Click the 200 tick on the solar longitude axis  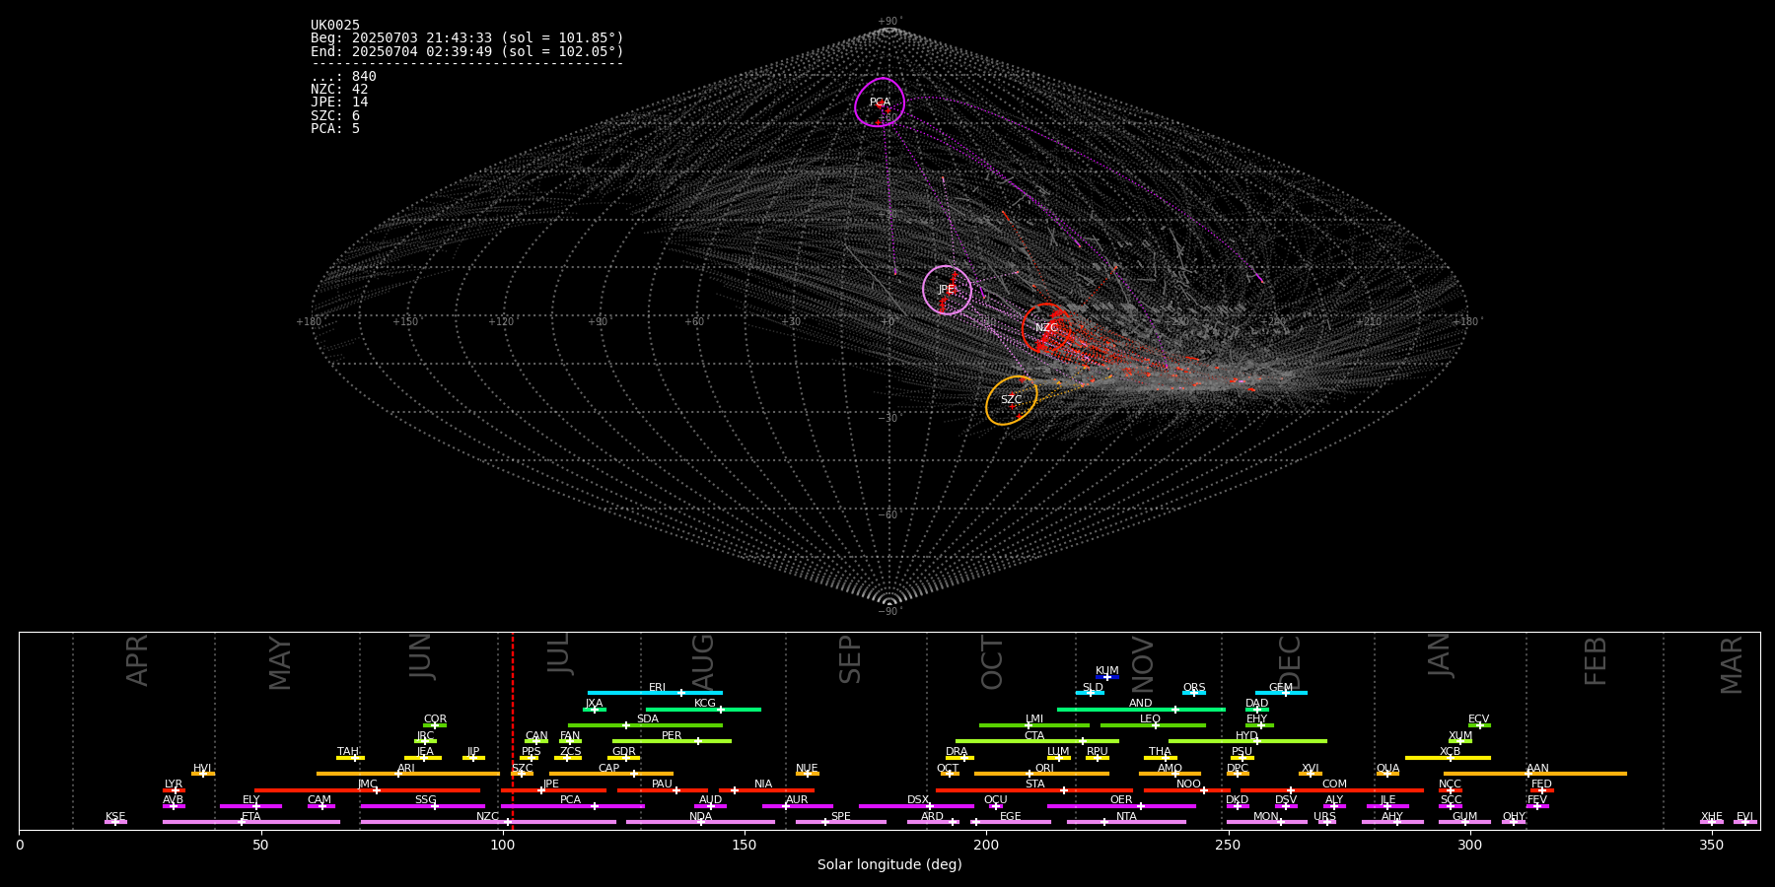(x=986, y=846)
